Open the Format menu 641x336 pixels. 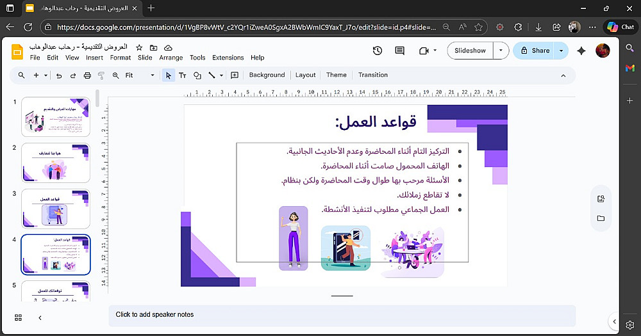coord(121,58)
